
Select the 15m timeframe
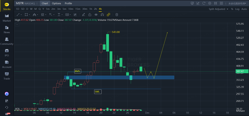78,9
